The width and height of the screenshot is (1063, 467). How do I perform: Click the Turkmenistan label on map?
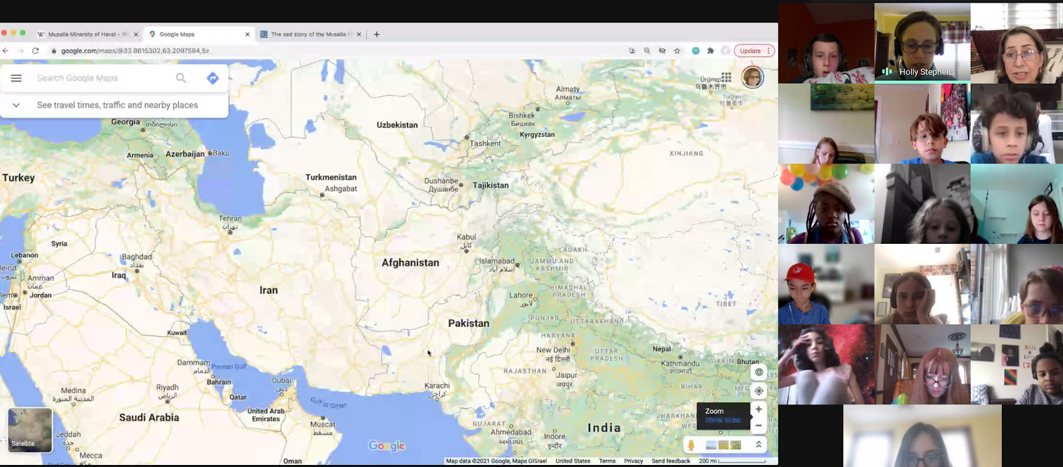pyautogui.click(x=331, y=177)
